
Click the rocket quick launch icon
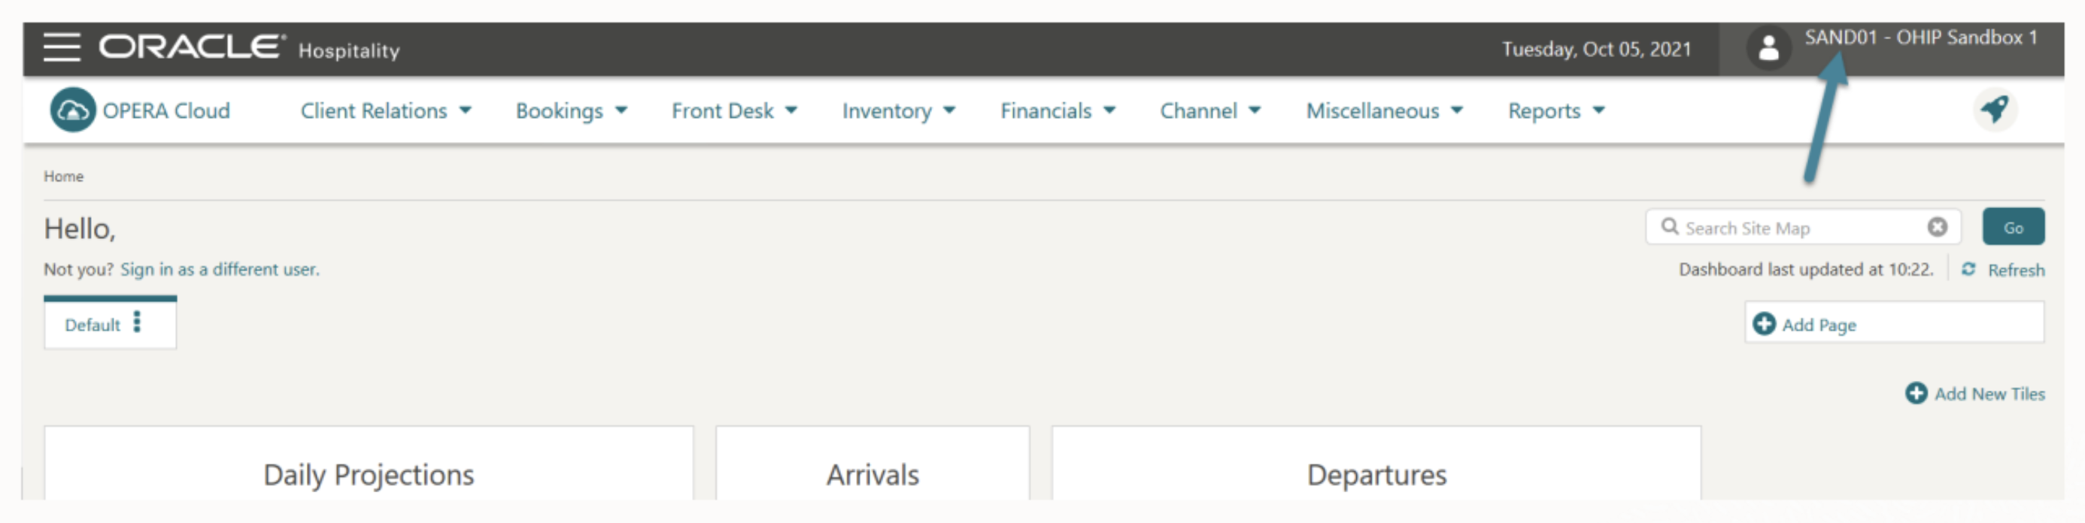coord(1995,109)
